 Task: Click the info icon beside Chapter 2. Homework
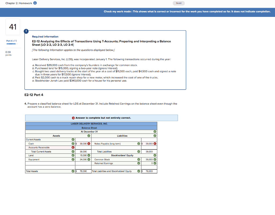pyautogui.click(x=35, y=3)
